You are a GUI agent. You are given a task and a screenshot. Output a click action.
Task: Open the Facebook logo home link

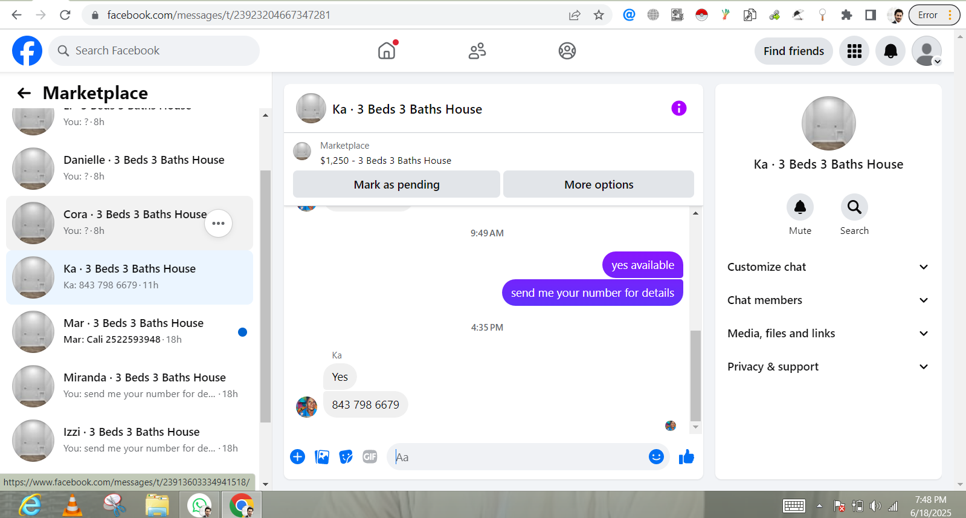(x=27, y=51)
